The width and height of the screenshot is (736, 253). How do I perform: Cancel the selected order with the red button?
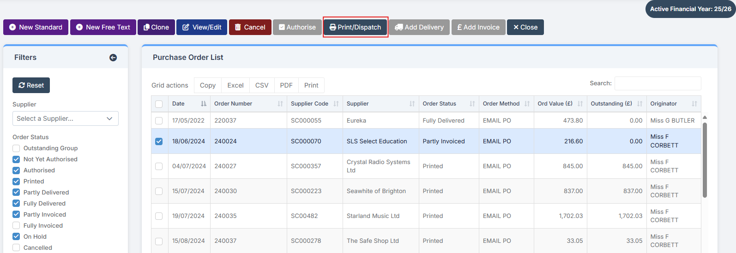pyautogui.click(x=250, y=27)
